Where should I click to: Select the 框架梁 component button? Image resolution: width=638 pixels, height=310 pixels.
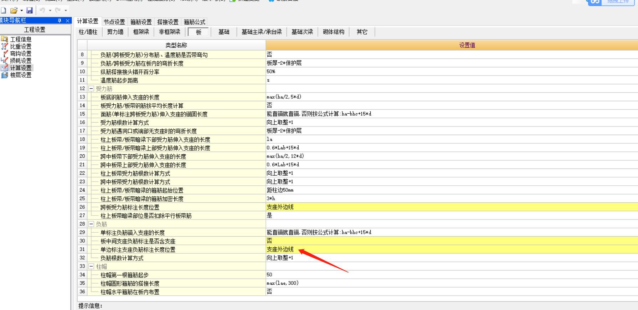click(x=141, y=32)
